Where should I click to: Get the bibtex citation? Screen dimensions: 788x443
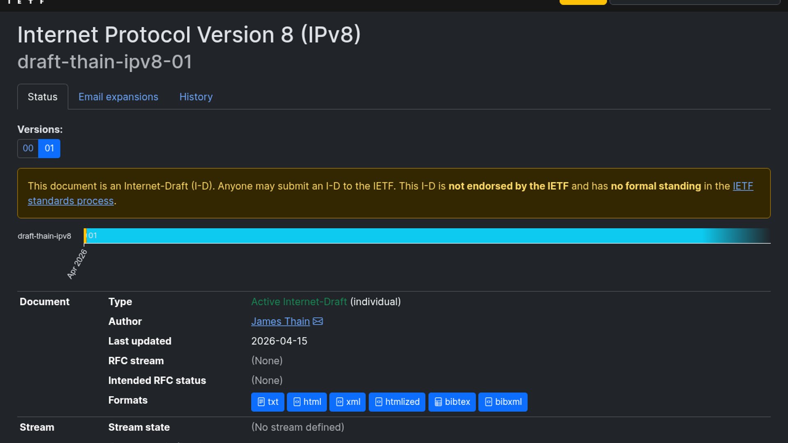[452, 402]
